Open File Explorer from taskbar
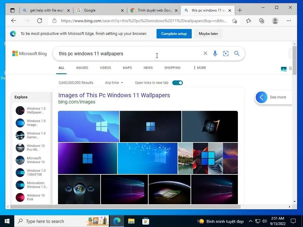 click(131, 221)
